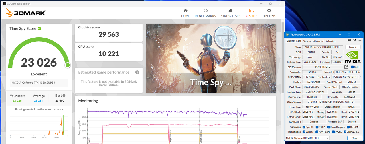Toggle the DirectCompute checkbox
The height and width of the screenshot is (144, 365).
click(x=329, y=127)
